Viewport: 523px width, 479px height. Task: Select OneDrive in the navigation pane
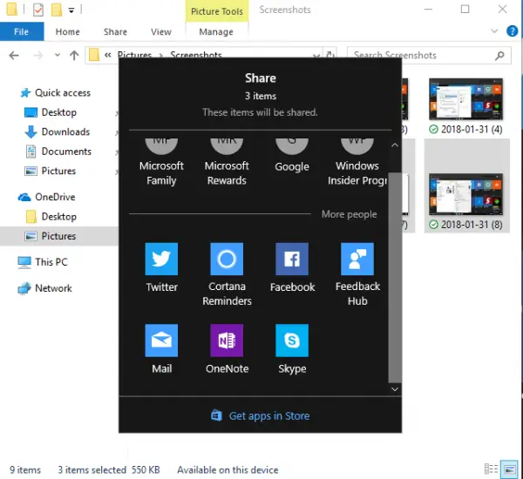click(x=47, y=197)
